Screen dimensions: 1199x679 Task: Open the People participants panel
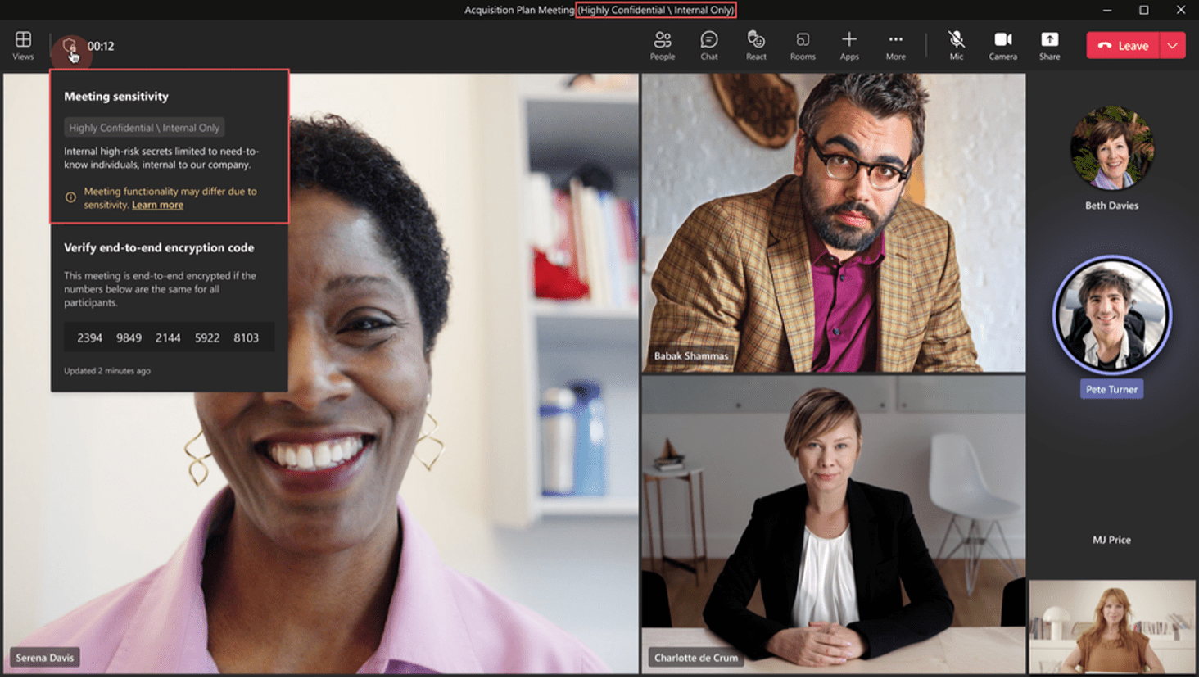pos(662,45)
